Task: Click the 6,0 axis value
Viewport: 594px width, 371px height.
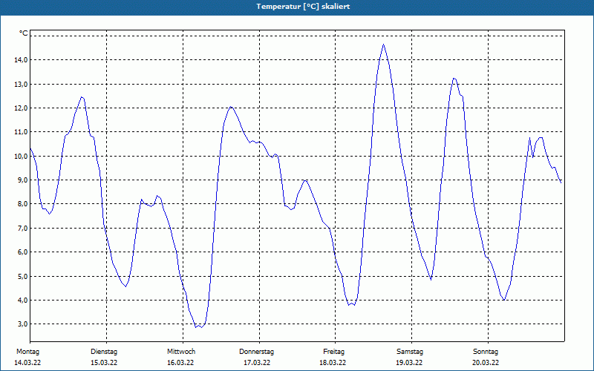Action: [x=22, y=252]
